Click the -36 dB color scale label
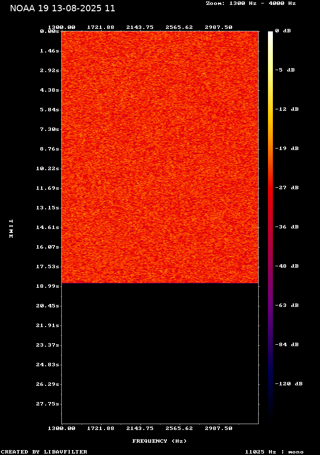The image size is (320, 455). 287,227
